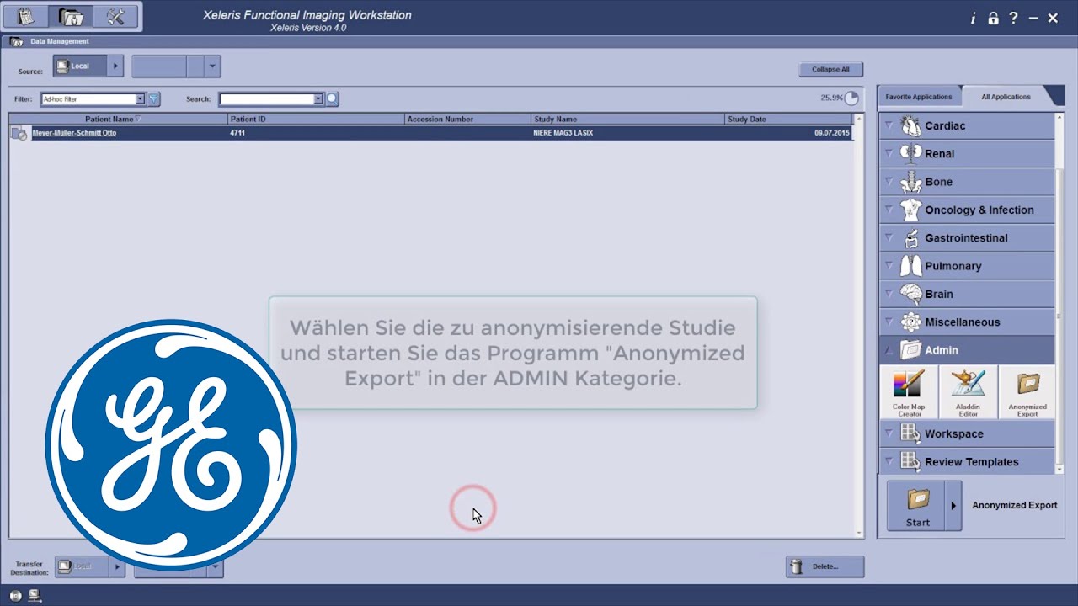Image resolution: width=1078 pixels, height=606 pixels.
Task: Click the patient list scroll down arrow
Action: click(859, 533)
